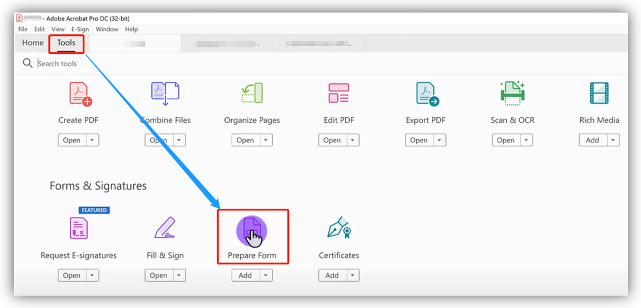Switch to the Tools tab
This screenshot has height=308, width=641.
coord(66,43)
